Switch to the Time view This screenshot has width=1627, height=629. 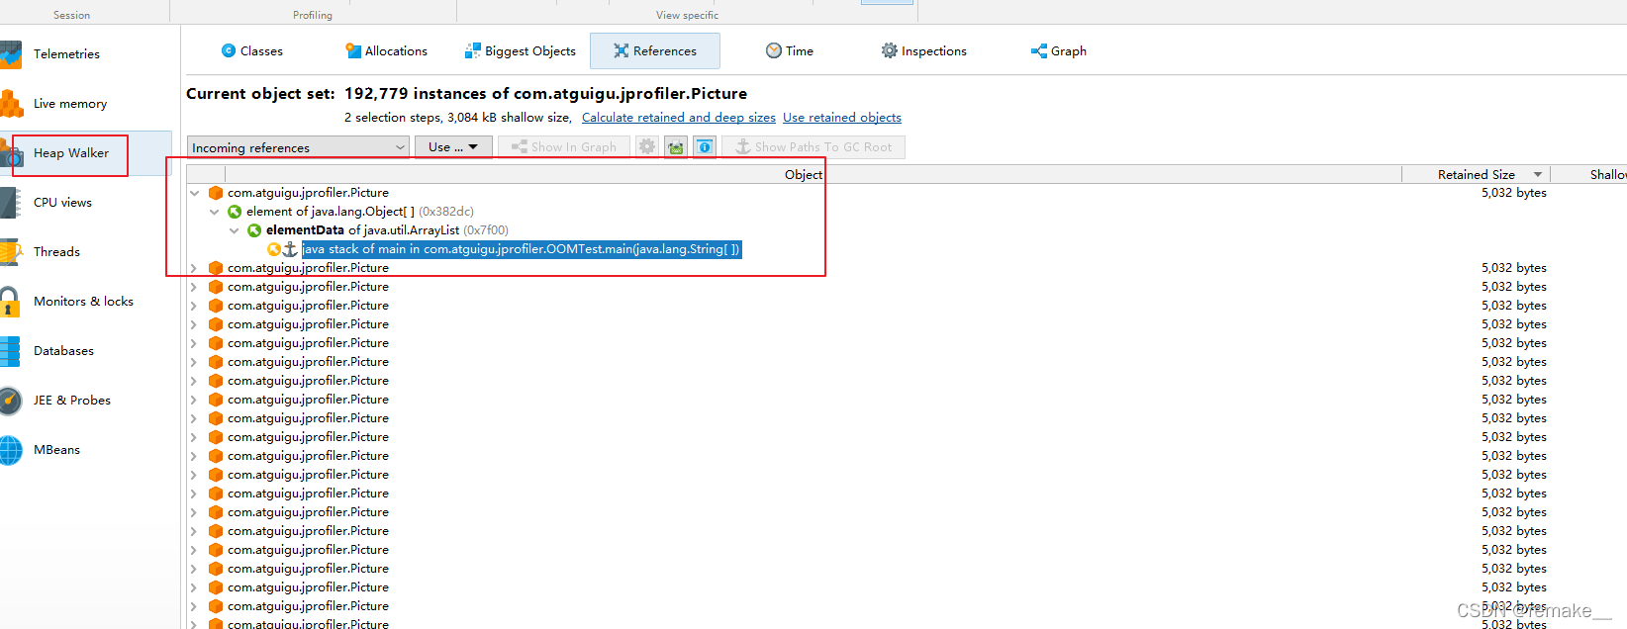[x=790, y=50]
